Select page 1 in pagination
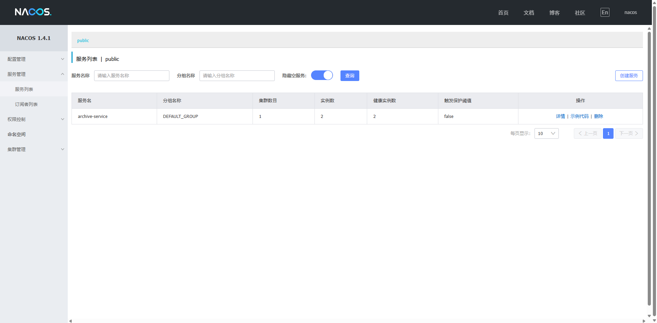The height and width of the screenshot is (323, 657). click(x=608, y=133)
